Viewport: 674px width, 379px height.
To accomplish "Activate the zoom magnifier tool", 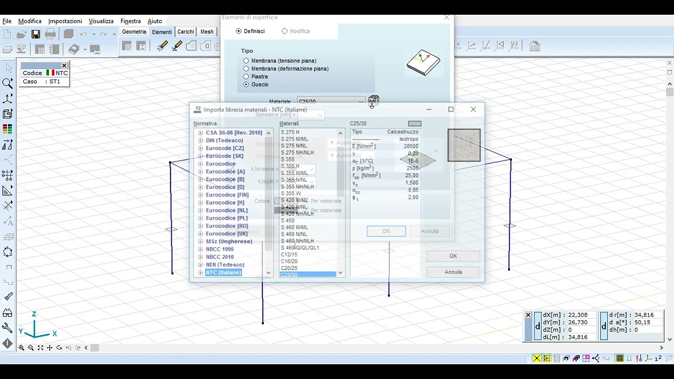I will [7, 83].
